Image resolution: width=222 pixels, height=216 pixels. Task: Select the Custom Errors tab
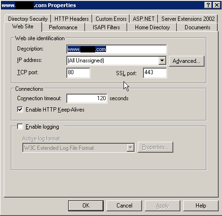pos(111,19)
